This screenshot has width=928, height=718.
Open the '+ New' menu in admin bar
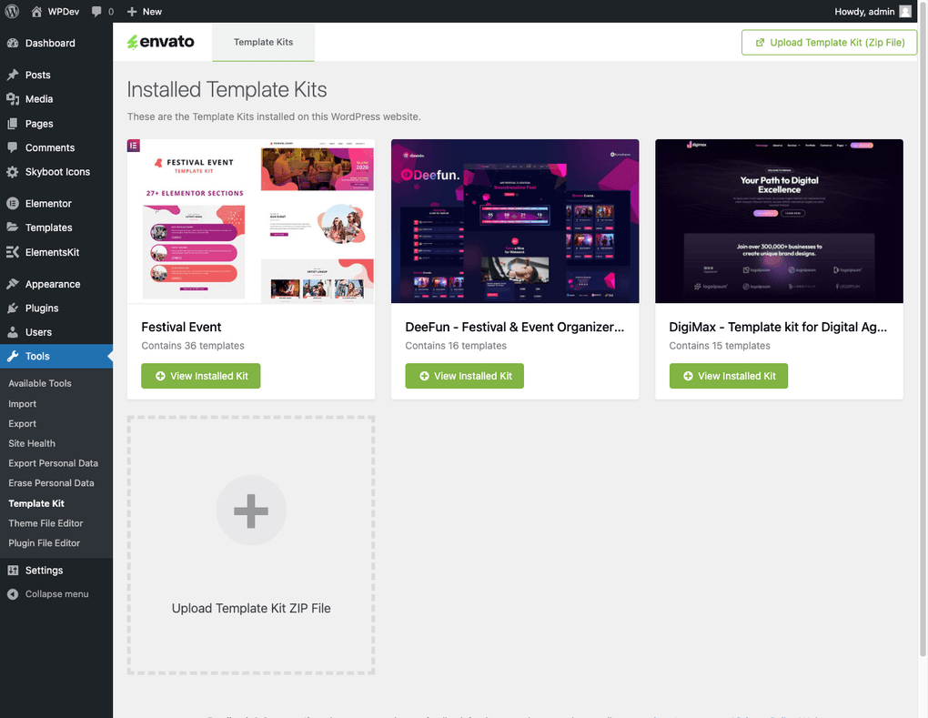142,11
